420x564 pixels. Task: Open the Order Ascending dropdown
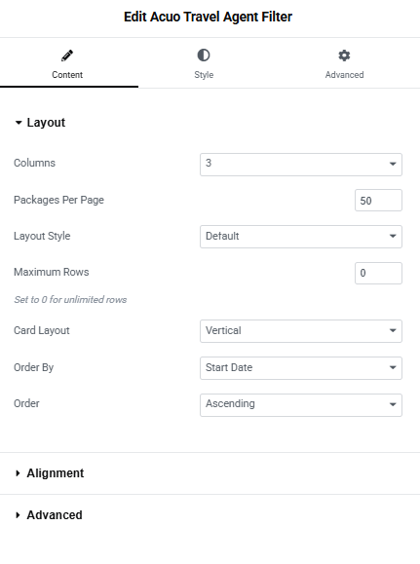click(x=301, y=405)
